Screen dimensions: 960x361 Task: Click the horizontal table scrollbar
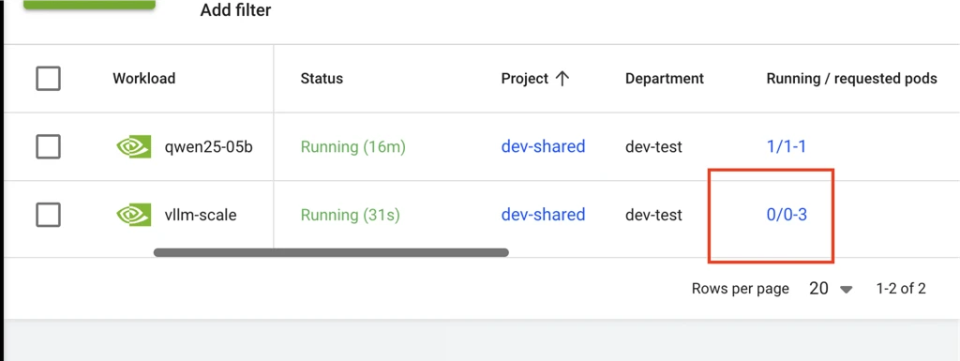point(331,252)
